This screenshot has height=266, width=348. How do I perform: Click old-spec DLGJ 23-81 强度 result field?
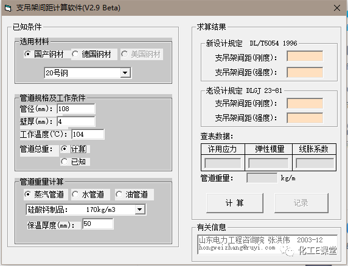[x=305, y=118]
